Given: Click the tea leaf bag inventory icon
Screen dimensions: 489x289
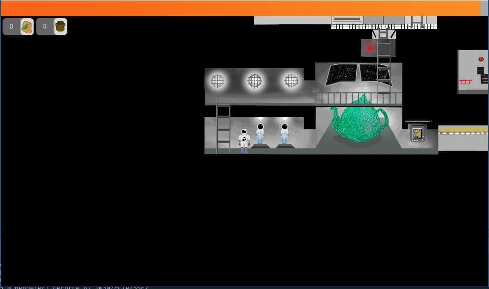Looking at the screenshot, I should coord(27,27).
